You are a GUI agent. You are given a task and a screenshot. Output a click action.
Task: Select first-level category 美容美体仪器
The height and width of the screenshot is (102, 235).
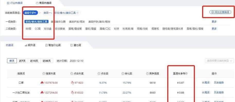click(x=58, y=22)
